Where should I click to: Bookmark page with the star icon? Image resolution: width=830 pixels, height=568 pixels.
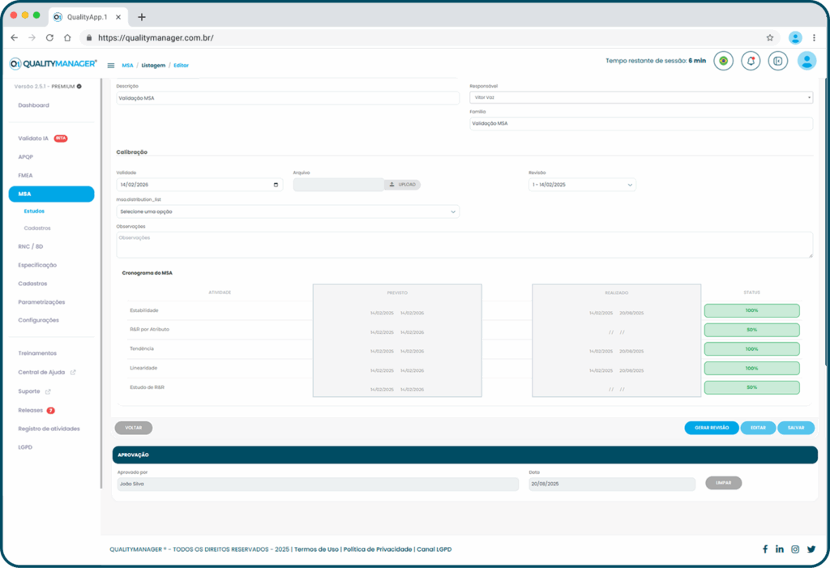pyautogui.click(x=769, y=37)
